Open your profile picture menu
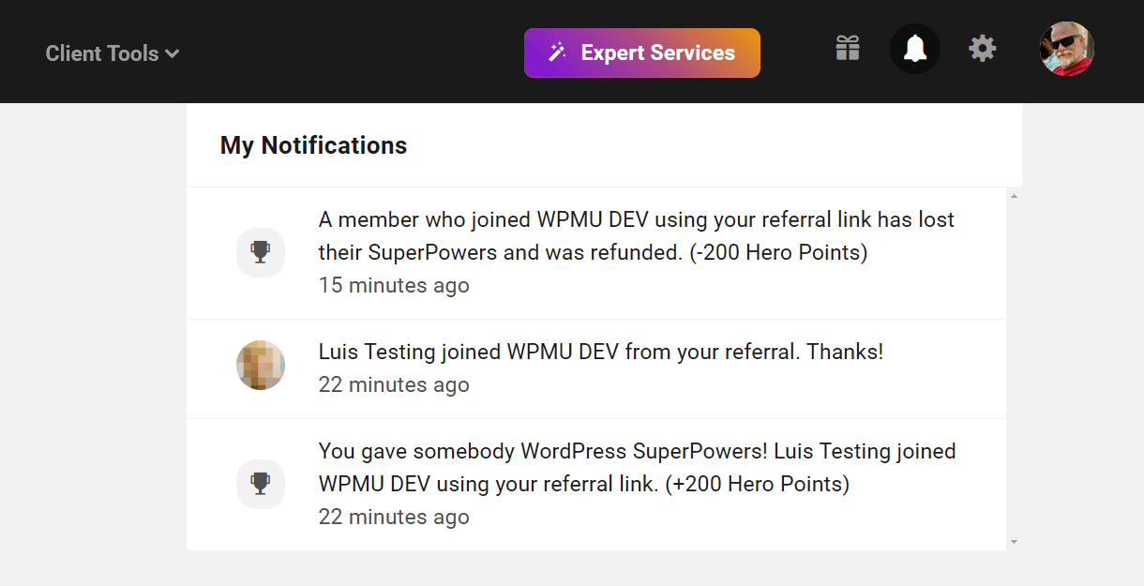This screenshot has height=586, width=1144. pos(1066,48)
